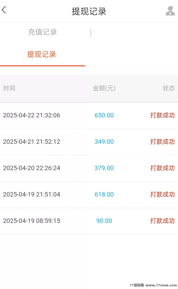
Task: Click the 打款成功 status of the 650.00 record
Action: pyautogui.click(x=162, y=115)
